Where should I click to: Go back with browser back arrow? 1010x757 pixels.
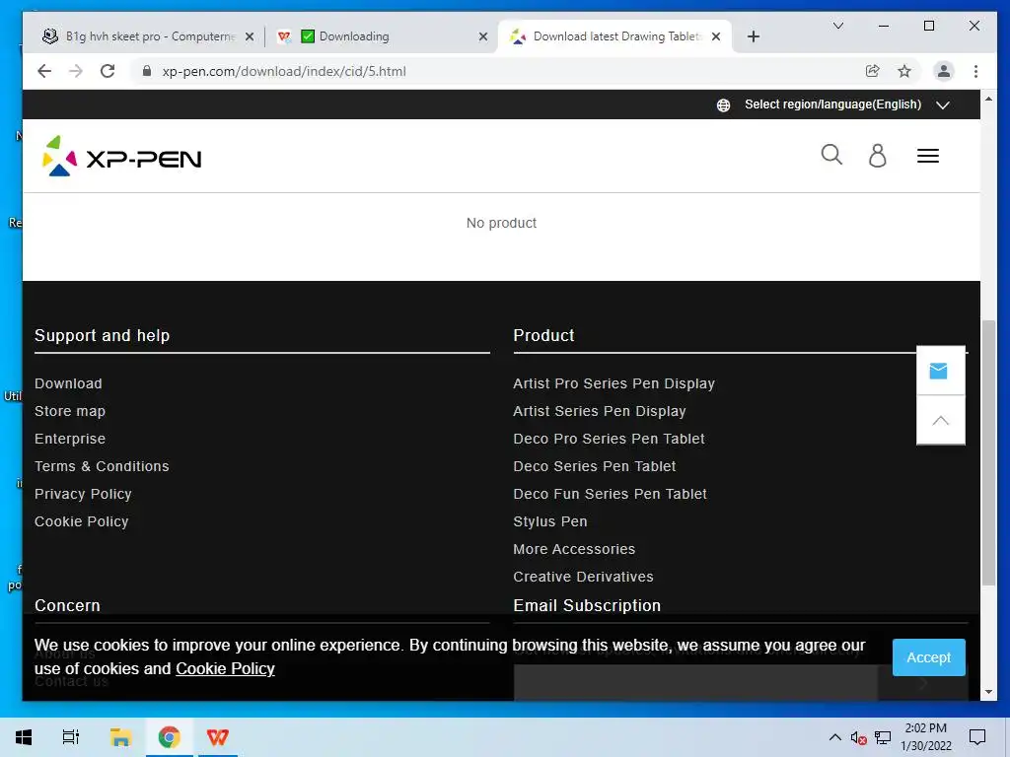[x=43, y=71]
